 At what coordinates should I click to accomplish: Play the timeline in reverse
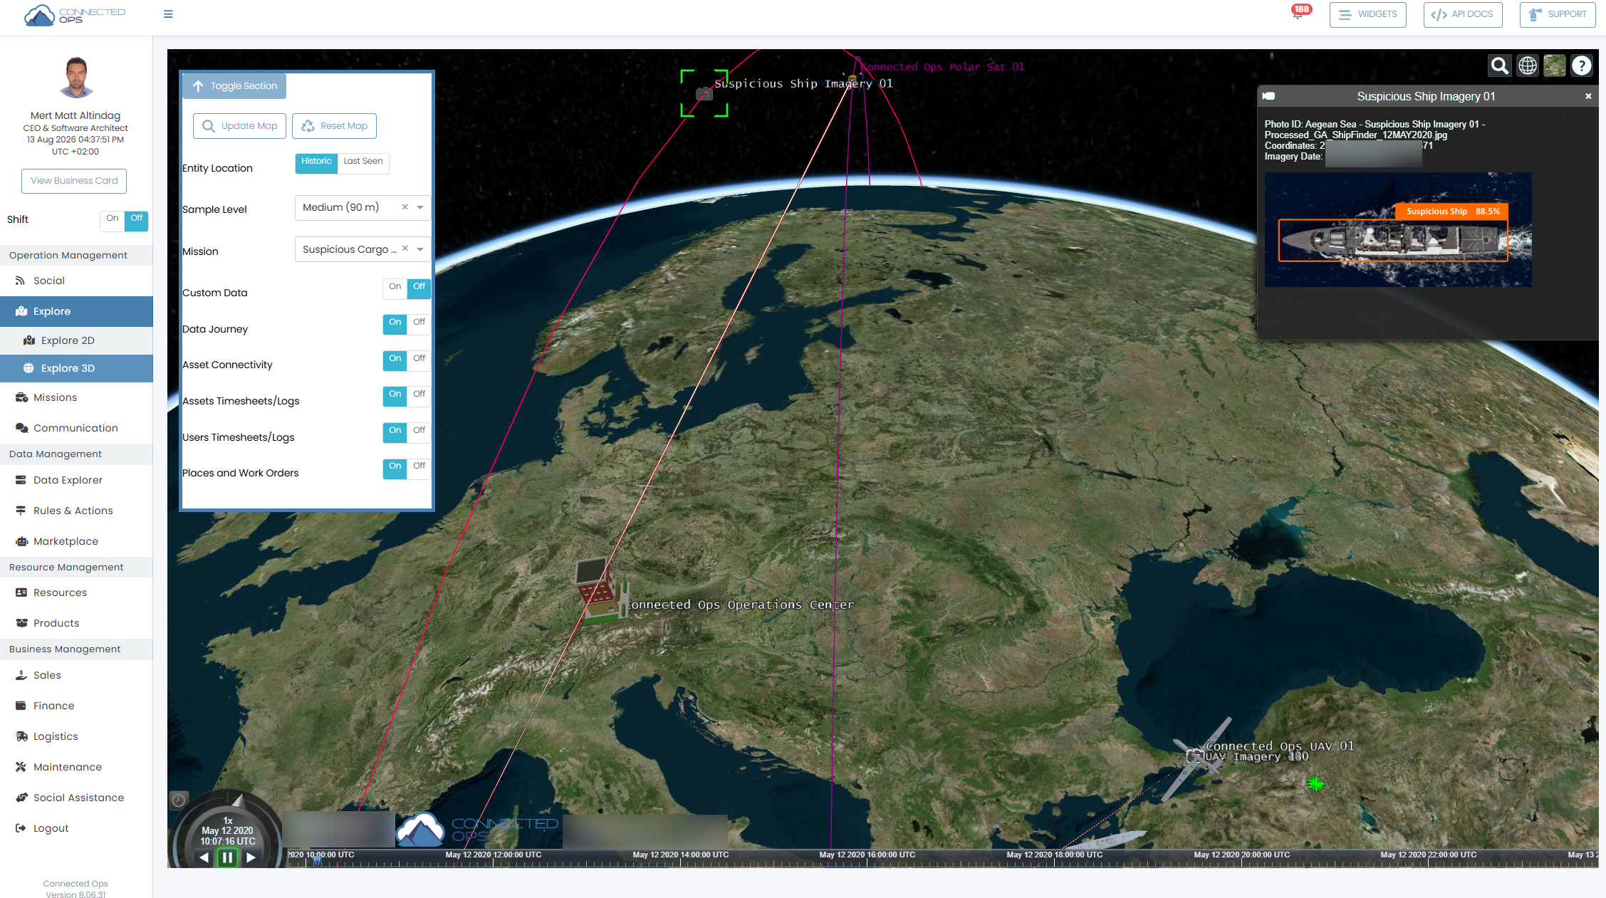(x=204, y=857)
